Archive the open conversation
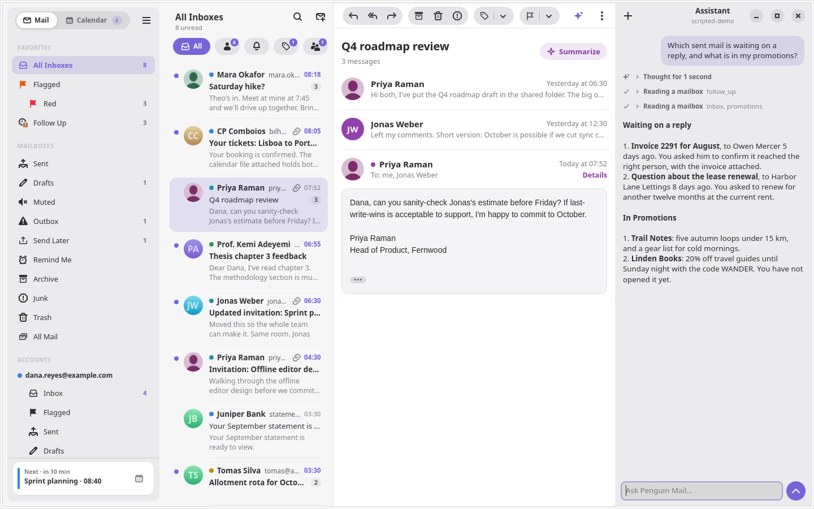The image size is (814, 509). (x=419, y=16)
